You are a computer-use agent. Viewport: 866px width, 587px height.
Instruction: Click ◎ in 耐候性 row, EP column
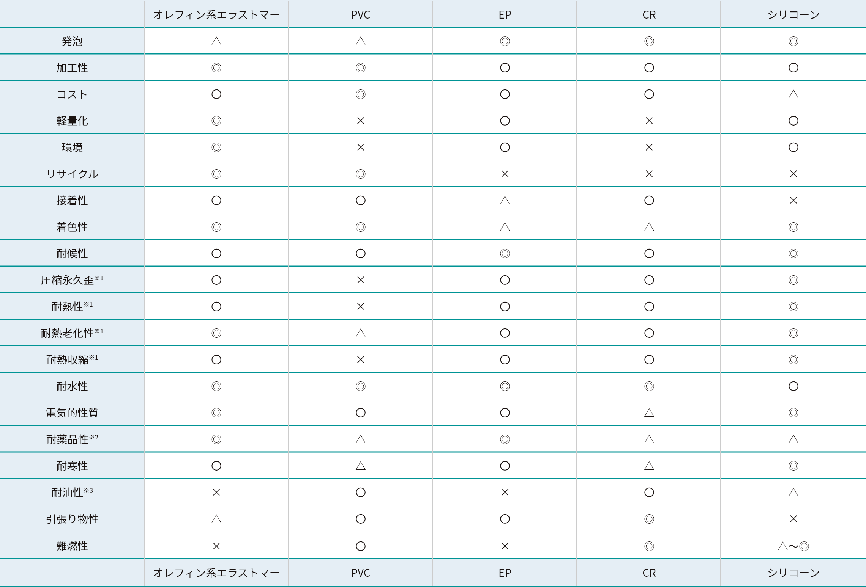505,253
